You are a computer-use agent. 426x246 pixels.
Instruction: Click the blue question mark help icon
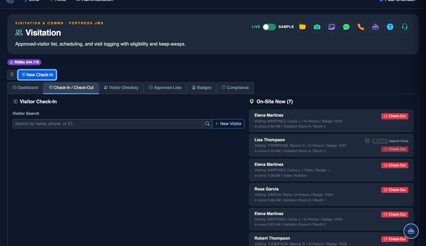[390, 27]
